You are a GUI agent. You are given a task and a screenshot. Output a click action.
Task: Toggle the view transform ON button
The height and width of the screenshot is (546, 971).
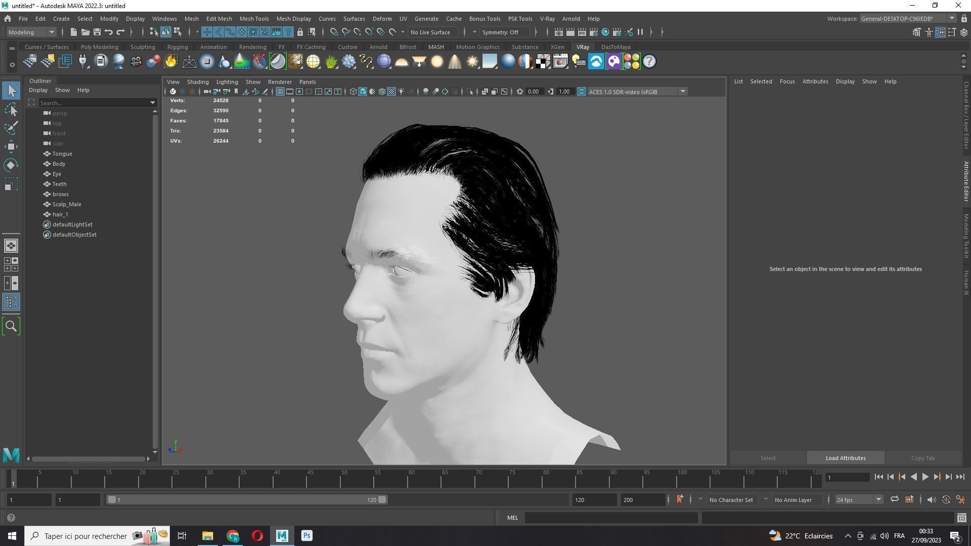[581, 92]
